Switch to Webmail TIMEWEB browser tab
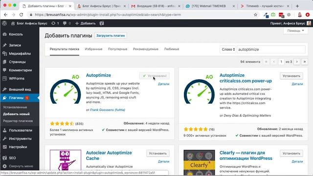The height and width of the screenshot is (176, 313). [210, 6]
